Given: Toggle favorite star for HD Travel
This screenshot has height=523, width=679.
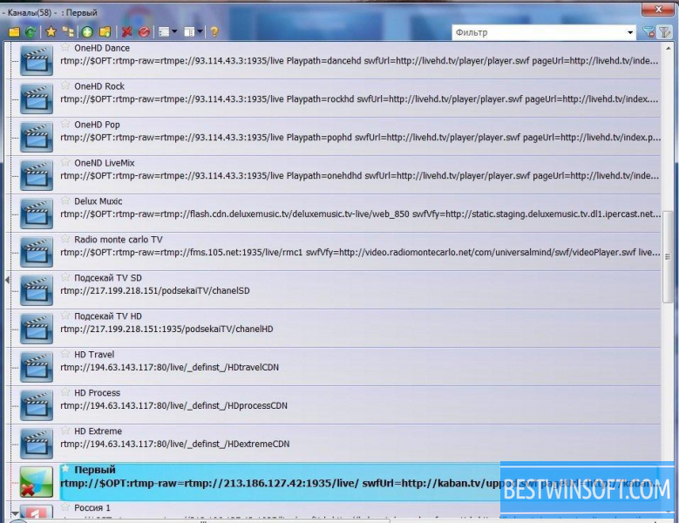Looking at the screenshot, I should (x=65, y=354).
